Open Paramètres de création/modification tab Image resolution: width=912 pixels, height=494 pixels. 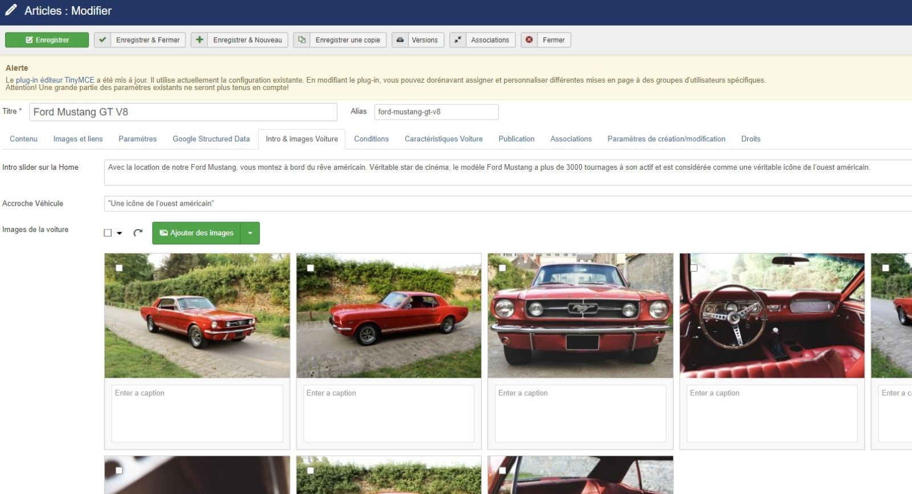(666, 139)
